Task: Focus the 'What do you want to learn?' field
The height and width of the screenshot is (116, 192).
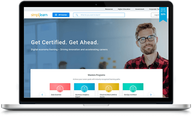Action: click(x=99, y=15)
